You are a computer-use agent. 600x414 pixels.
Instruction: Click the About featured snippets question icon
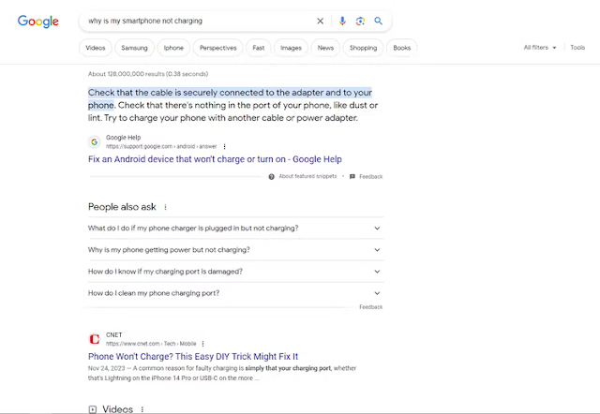tap(271, 177)
